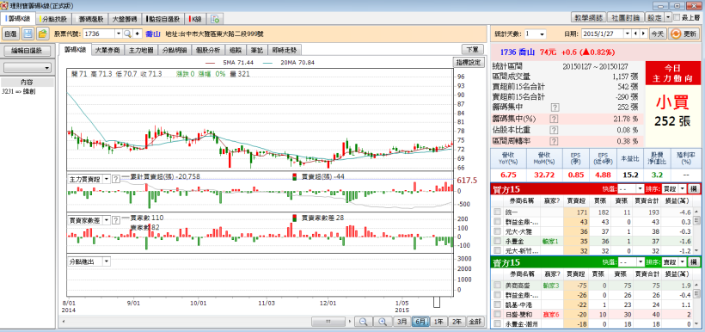705x332 pixels.
Task: Click the save disk icon in toolbar
Action: coord(28,34)
